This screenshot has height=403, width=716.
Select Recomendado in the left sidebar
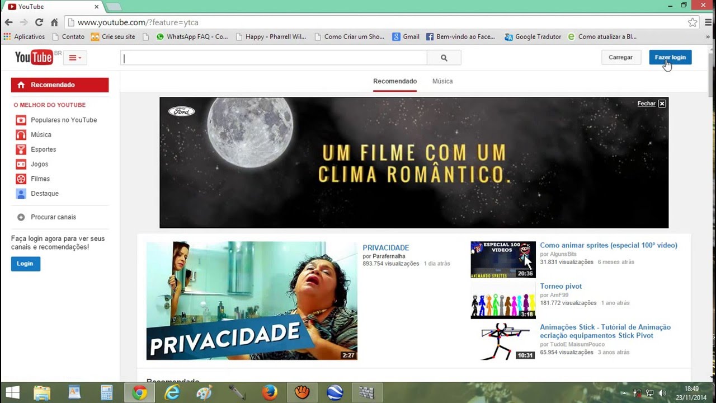point(60,85)
